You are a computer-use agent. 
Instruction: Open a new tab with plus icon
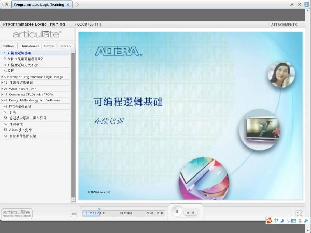coord(77,4)
